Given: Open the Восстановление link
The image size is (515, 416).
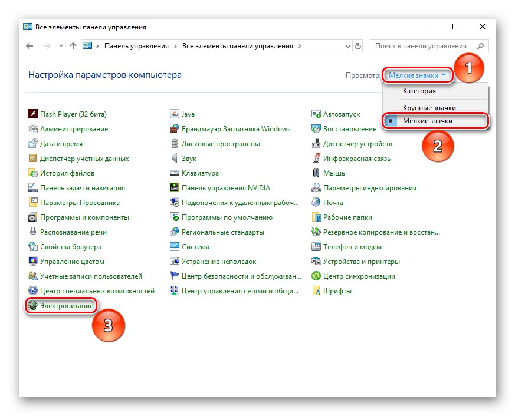Looking at the screenshot, I should tap(349, 128).
